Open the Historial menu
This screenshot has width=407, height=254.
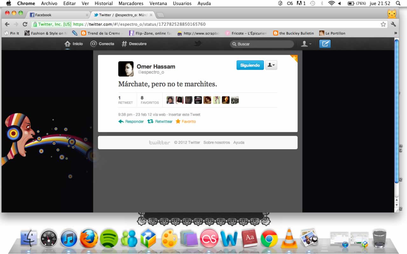tap(104, 3)
